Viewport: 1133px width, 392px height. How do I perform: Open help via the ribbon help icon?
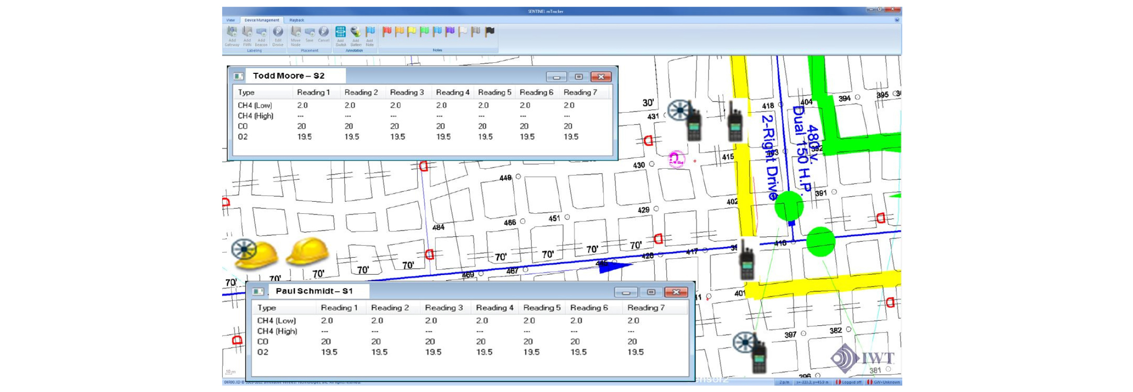click(897, 20)
